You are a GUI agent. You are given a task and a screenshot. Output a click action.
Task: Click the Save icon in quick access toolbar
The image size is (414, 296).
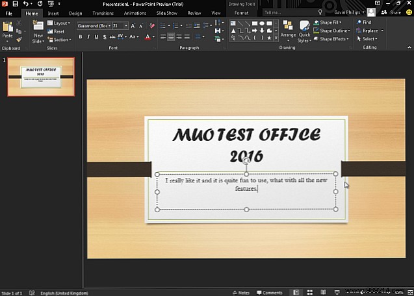coord(15,4)
